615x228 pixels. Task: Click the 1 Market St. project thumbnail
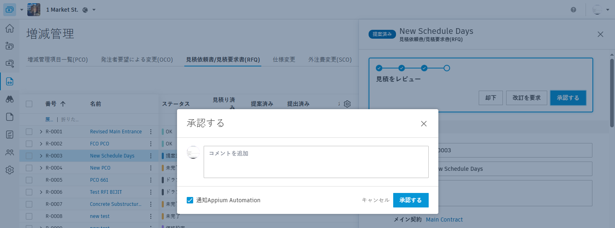tap(34, 10)
